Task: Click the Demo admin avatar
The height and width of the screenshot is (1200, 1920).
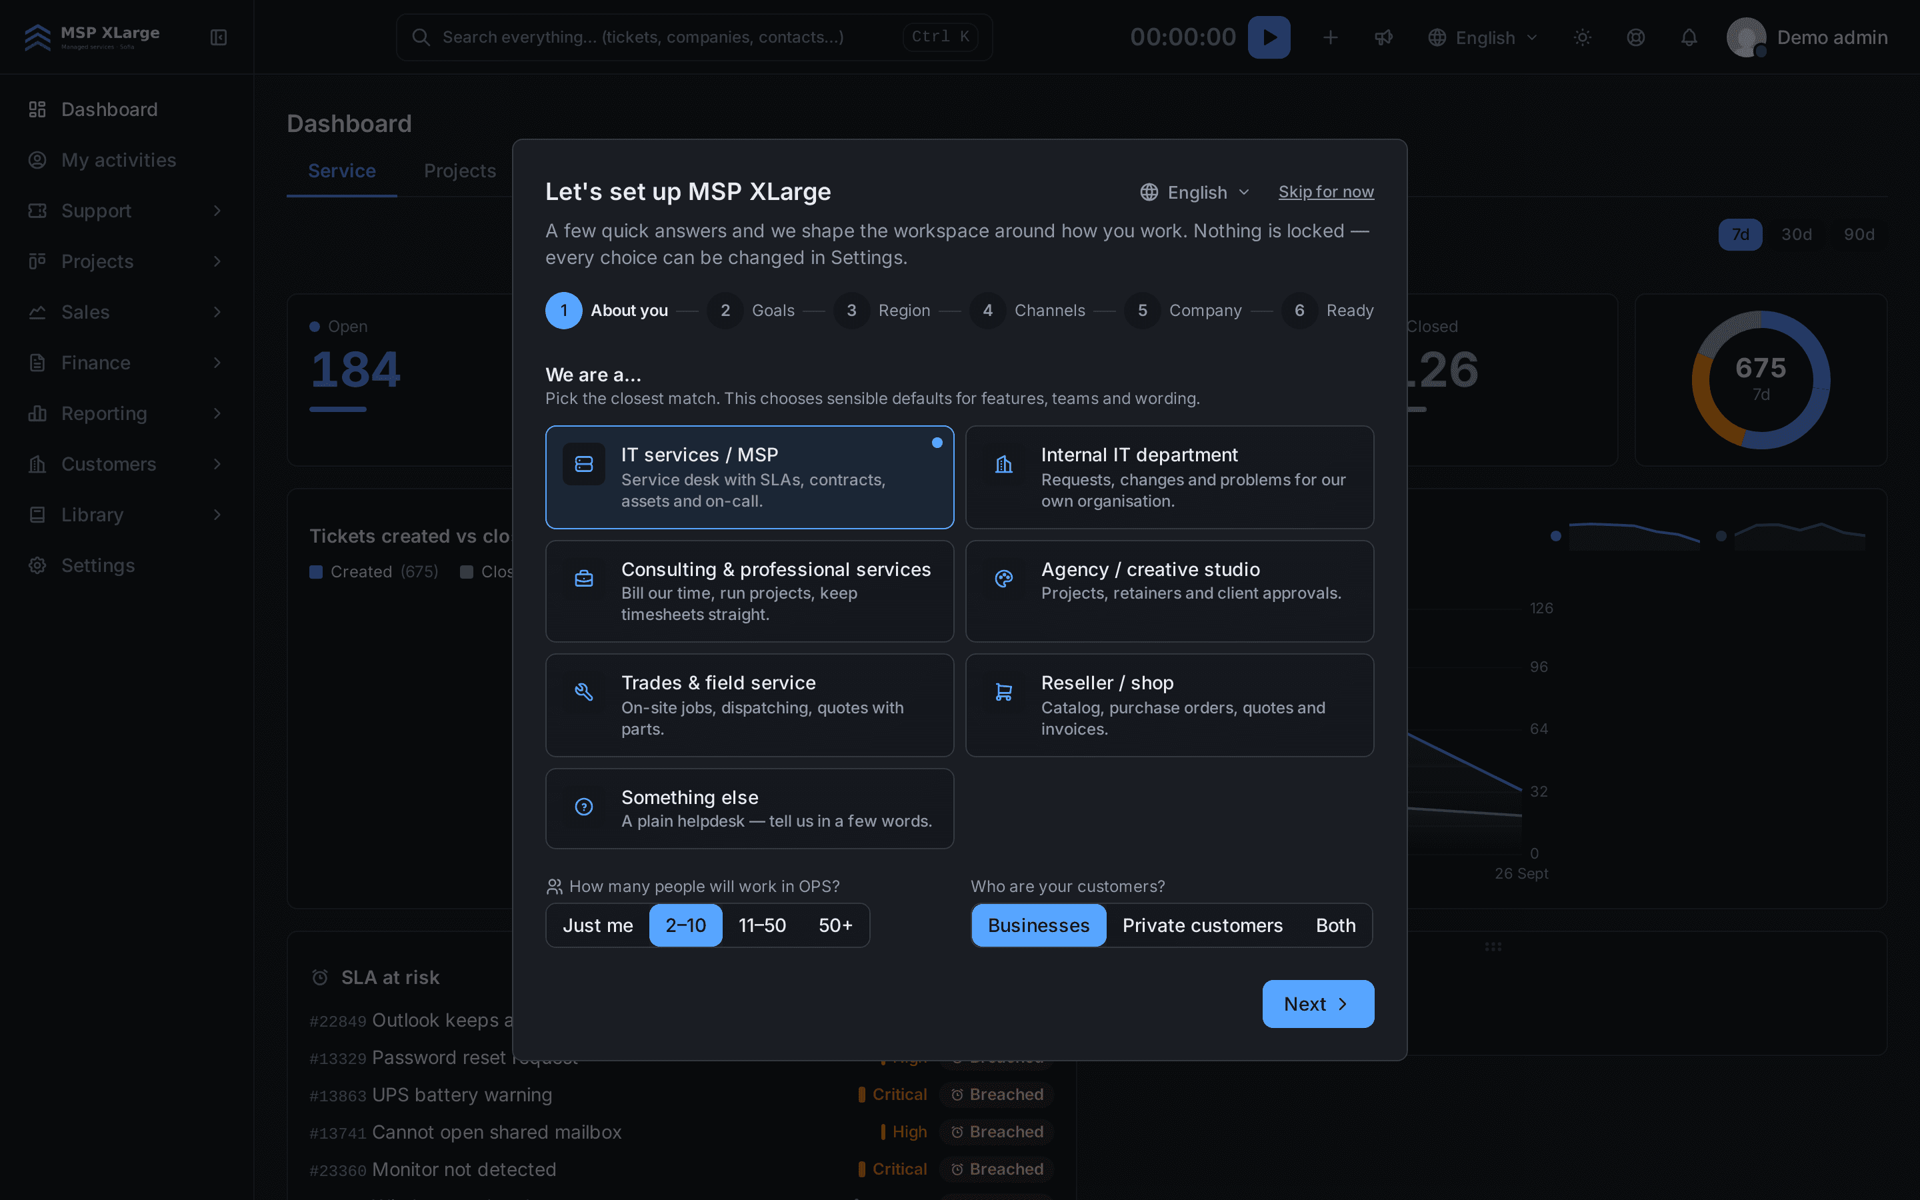Action: [1745, 37]
